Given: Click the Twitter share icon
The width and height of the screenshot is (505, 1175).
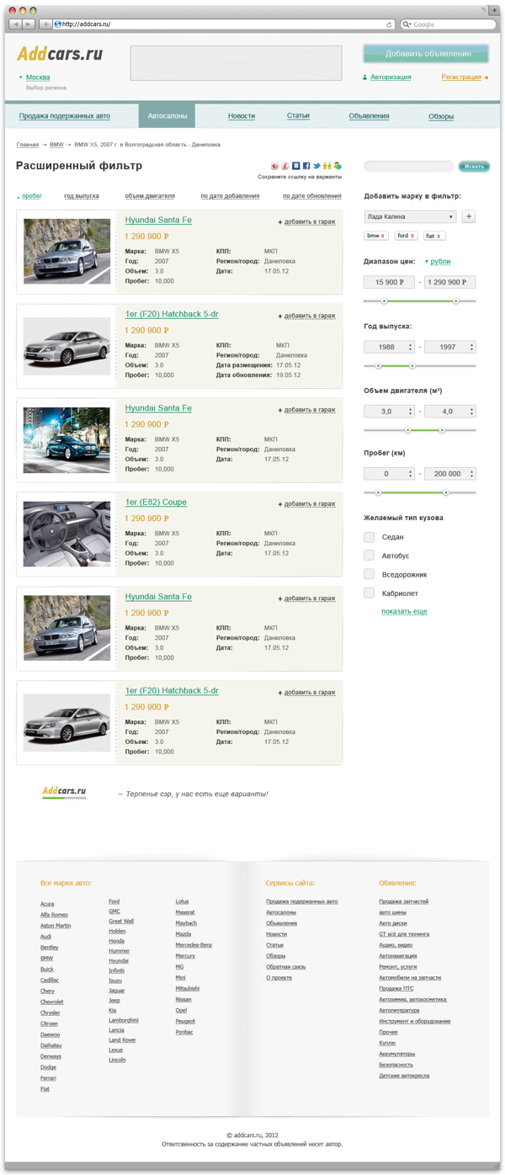Looking at the screenshot, I should click(x=316, y=167).
